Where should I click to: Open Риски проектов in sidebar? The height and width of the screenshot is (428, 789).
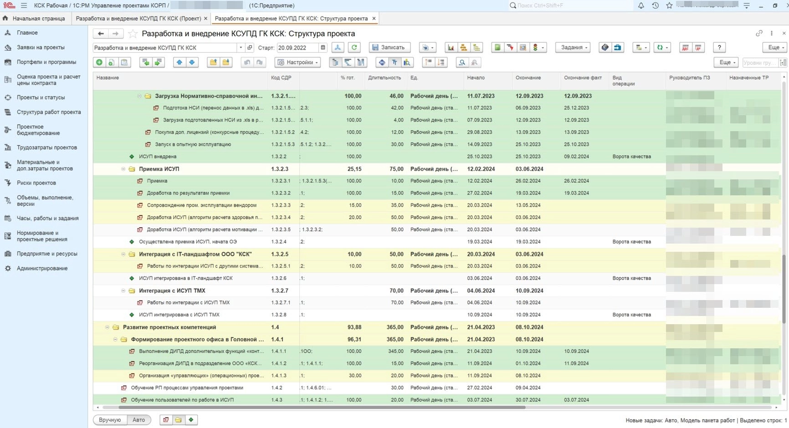tap(36, 183)
